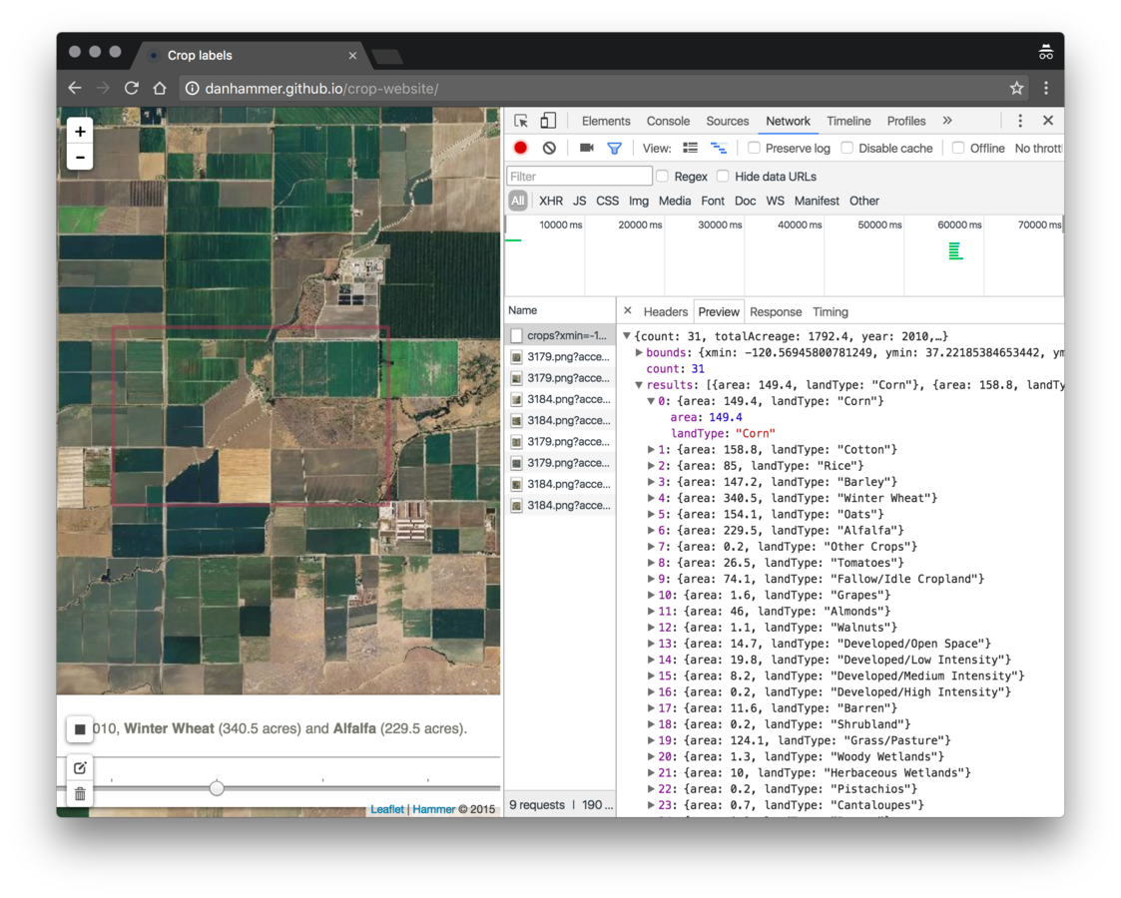Open the Leaflet attribution link

click(386, 809)
